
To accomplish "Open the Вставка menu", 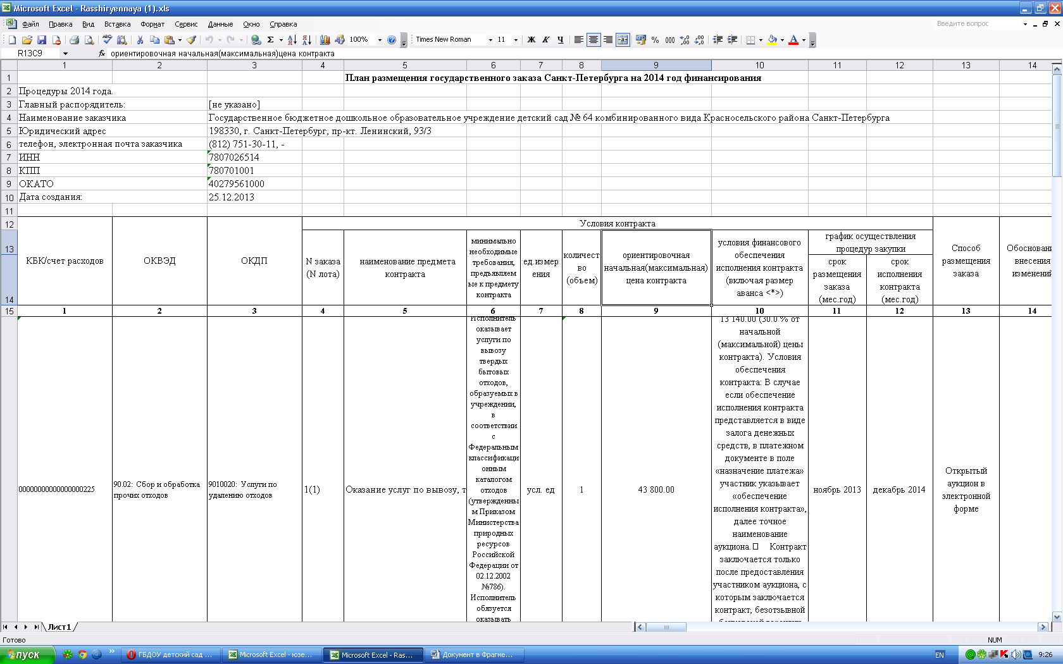I will tap(118, 24).
